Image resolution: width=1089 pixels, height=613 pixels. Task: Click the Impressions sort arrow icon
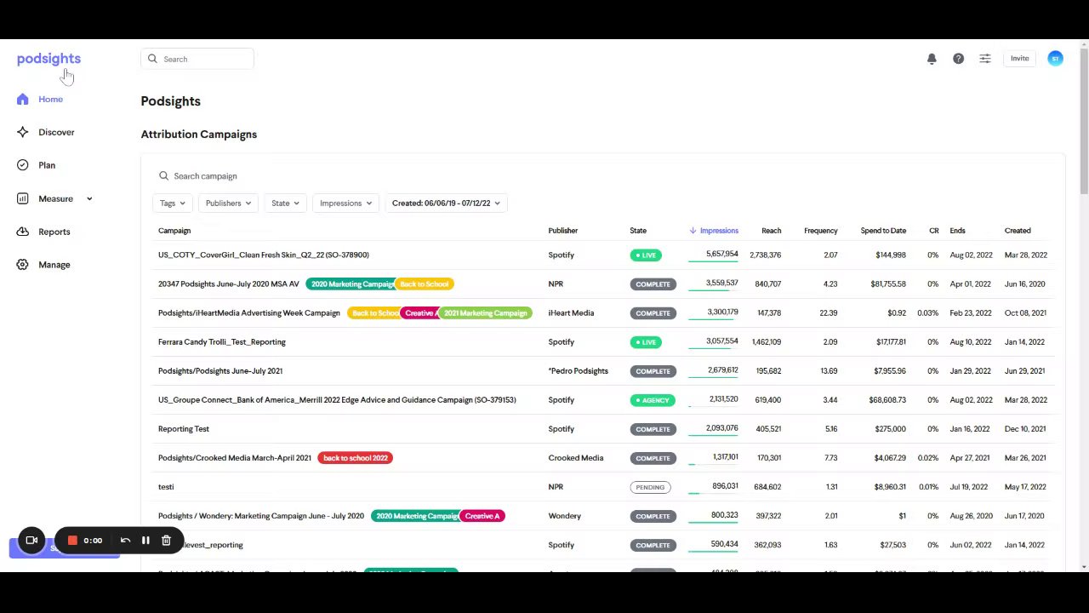tap(693, 231)
